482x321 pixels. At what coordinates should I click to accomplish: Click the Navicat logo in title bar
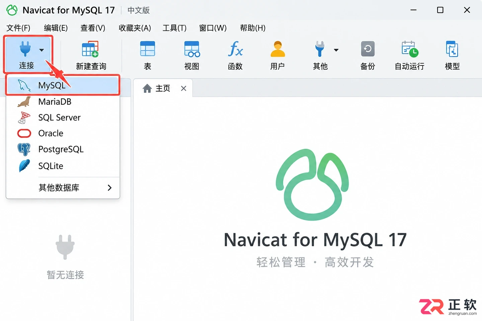coord(12,10)
